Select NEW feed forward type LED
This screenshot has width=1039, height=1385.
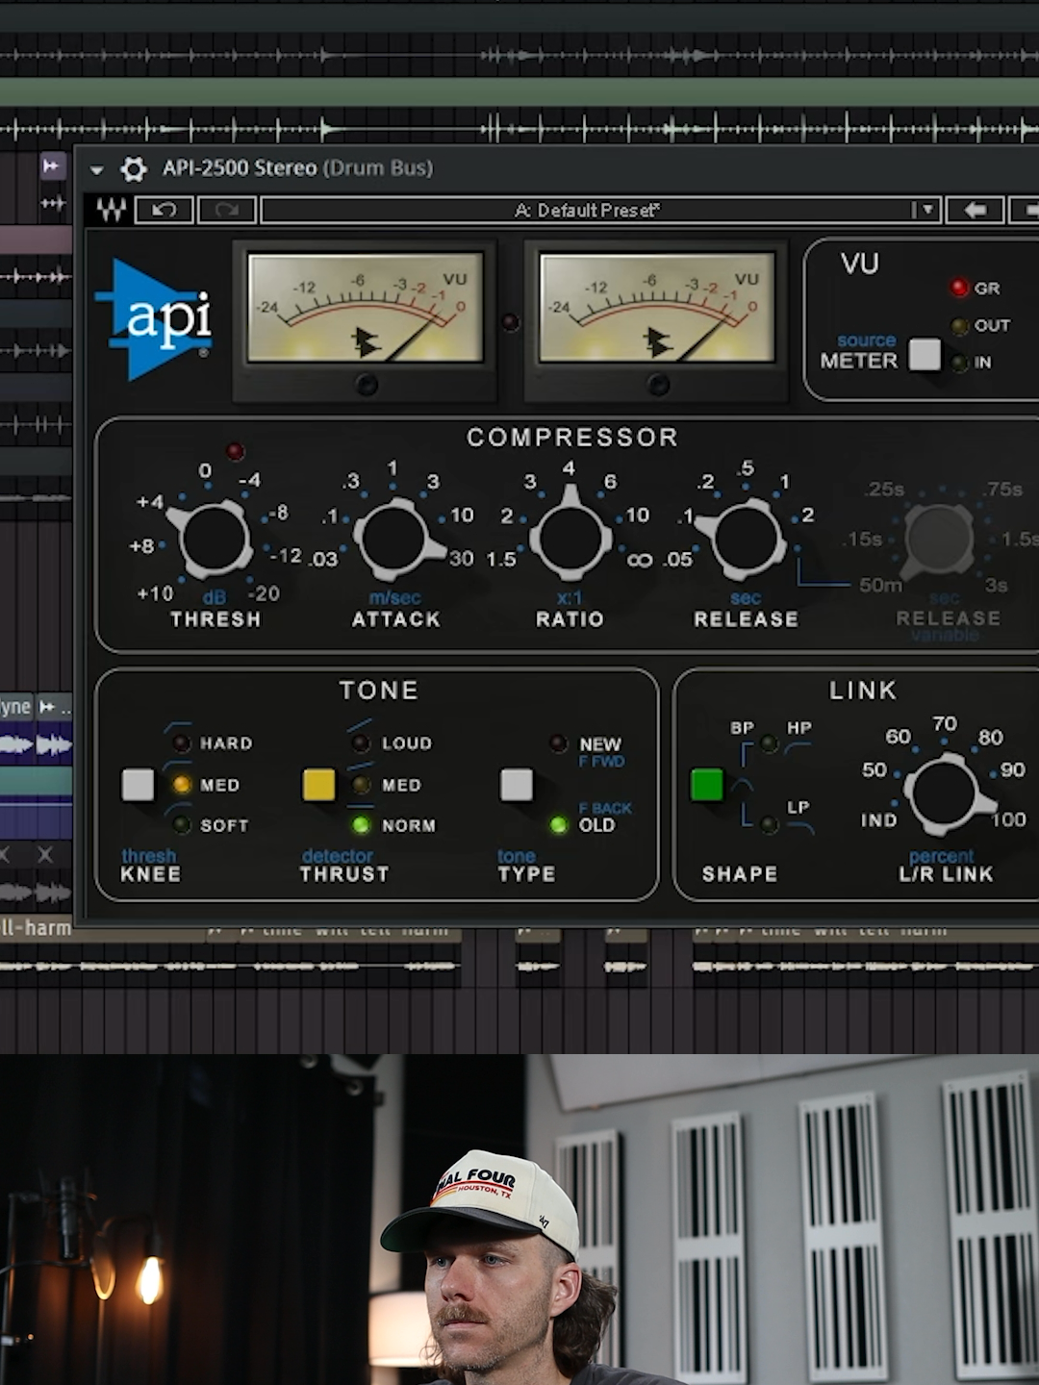pos(558,743)
